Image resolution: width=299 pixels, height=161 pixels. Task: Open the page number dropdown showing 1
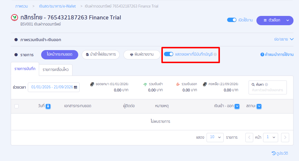(271, 137)
